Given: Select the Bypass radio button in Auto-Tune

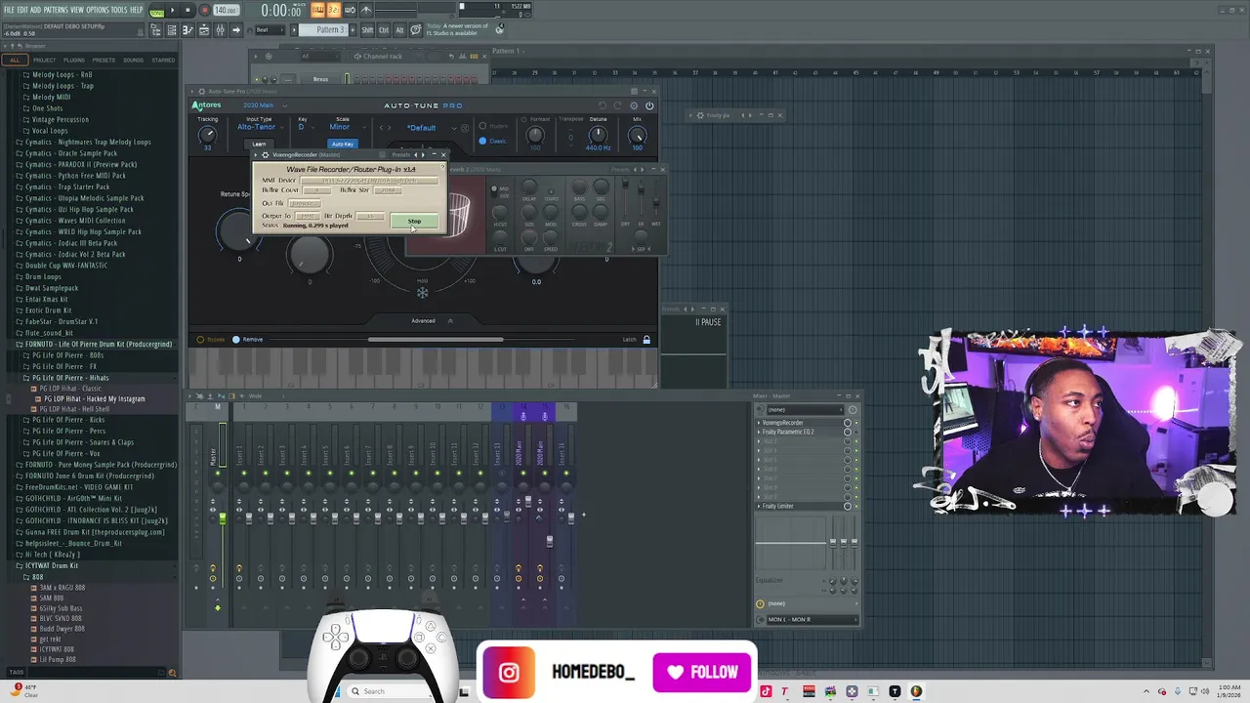Looking at the screenshot, I should point(201,340).
